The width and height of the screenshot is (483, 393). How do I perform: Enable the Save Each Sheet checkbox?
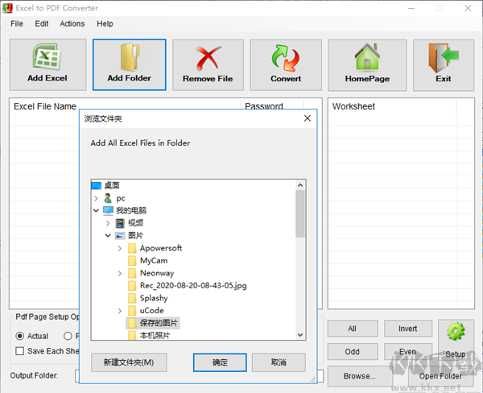tap(21, 351)
